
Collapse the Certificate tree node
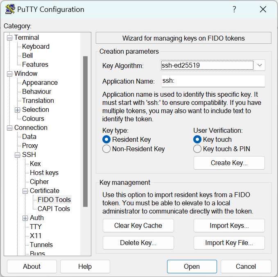tap(25, 191)
